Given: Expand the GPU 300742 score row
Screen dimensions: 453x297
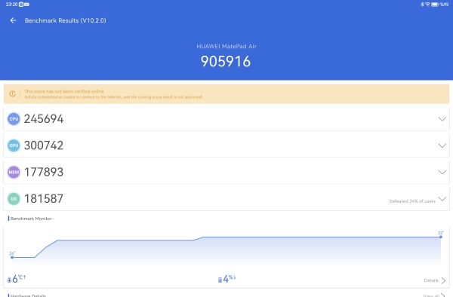Looking at the screenshot, I should click(226, 145).
